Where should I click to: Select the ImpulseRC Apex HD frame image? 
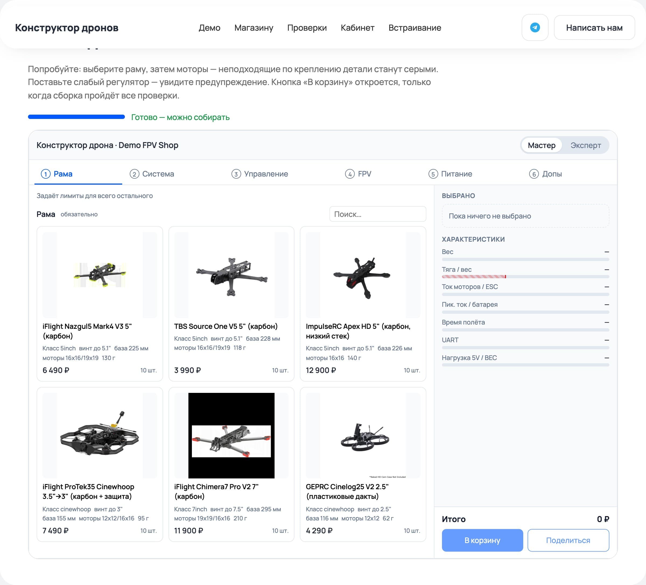[x=363, y=275]
